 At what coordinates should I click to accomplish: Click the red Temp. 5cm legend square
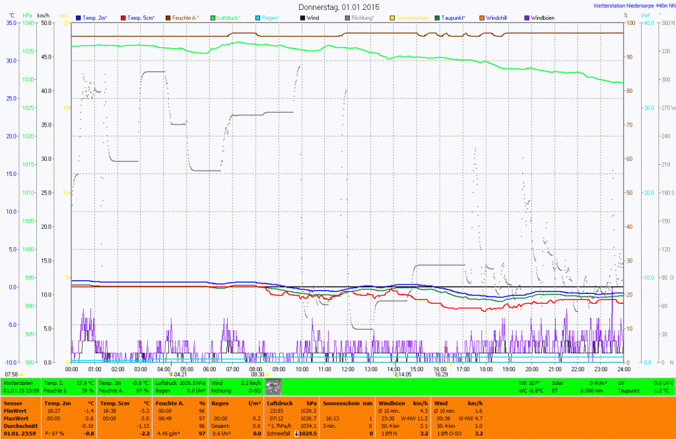click(x=123, y=16)
